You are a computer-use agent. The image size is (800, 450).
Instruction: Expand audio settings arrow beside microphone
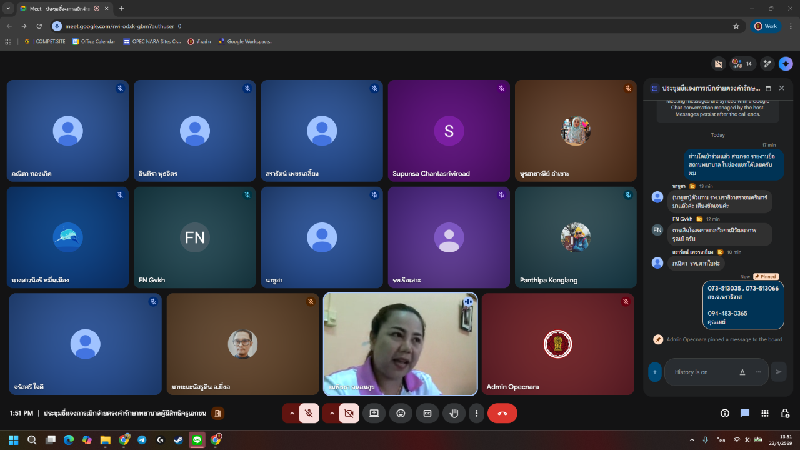pos(292,413)
